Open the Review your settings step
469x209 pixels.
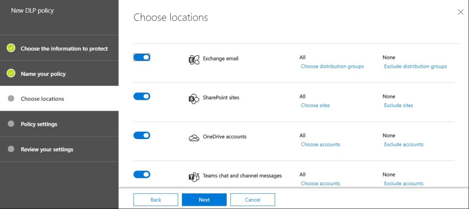click(x=47, y=150)
